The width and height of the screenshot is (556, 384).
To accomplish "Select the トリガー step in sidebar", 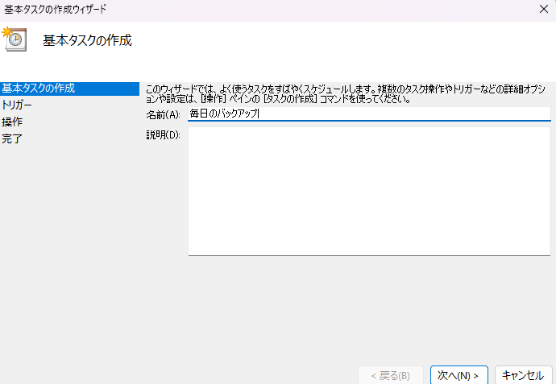I will [17, 105].
